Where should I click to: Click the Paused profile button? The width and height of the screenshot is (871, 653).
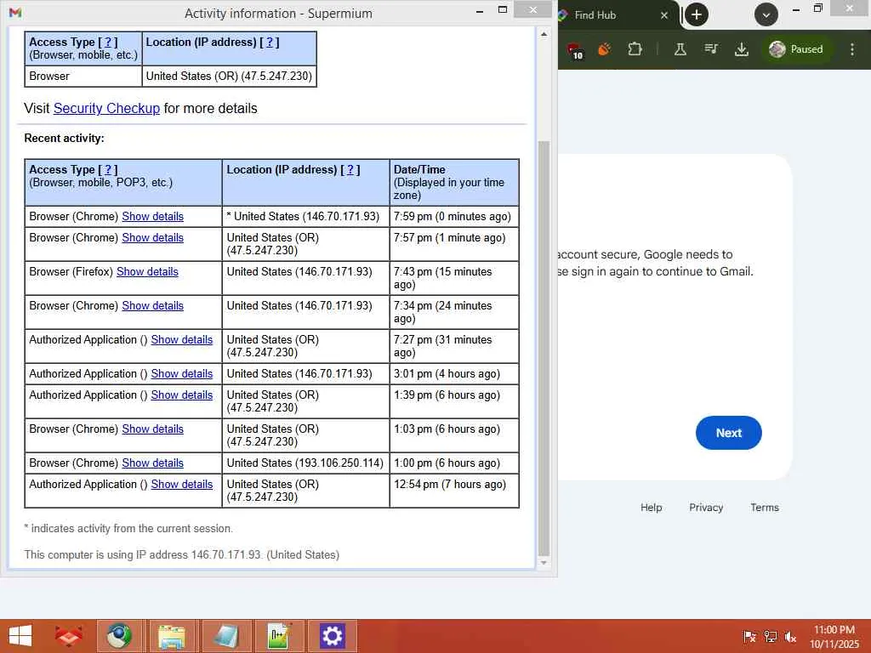[796, 49]
